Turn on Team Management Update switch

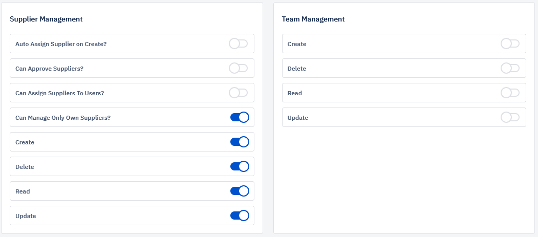pos(510,117)
